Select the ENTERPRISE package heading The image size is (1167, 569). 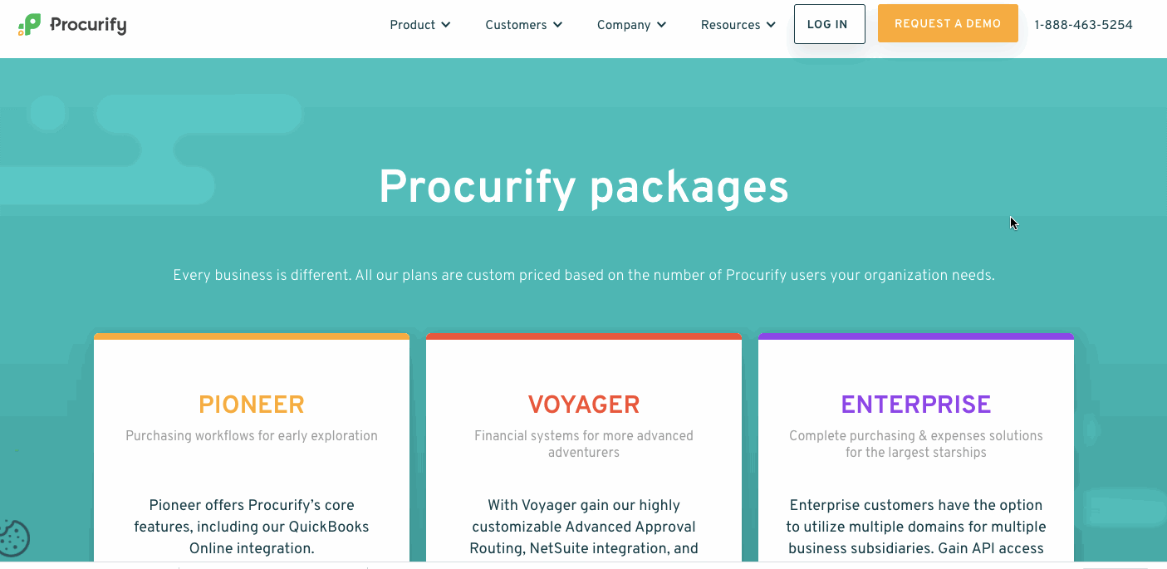coord(916,405)
